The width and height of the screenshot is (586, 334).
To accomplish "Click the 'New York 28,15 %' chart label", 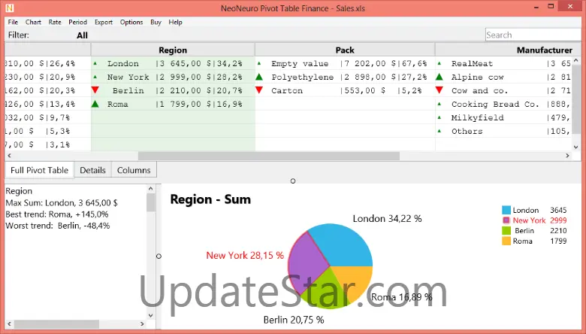I will [x=245, y=256].
